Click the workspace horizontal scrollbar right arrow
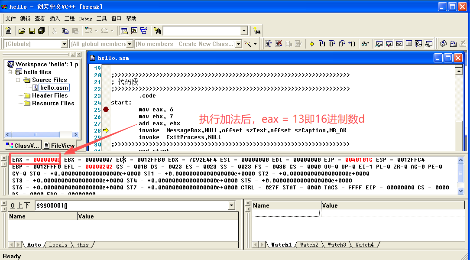This screenshot has height=260, width=470. pyautogui.click(x=75, y=134)
